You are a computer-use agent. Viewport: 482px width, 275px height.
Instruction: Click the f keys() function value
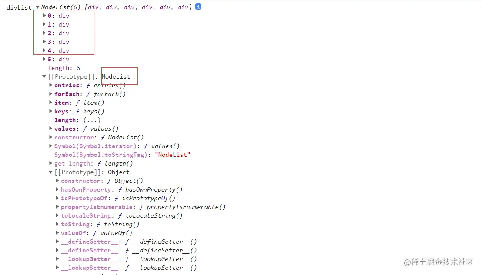[x=90, y=111]
